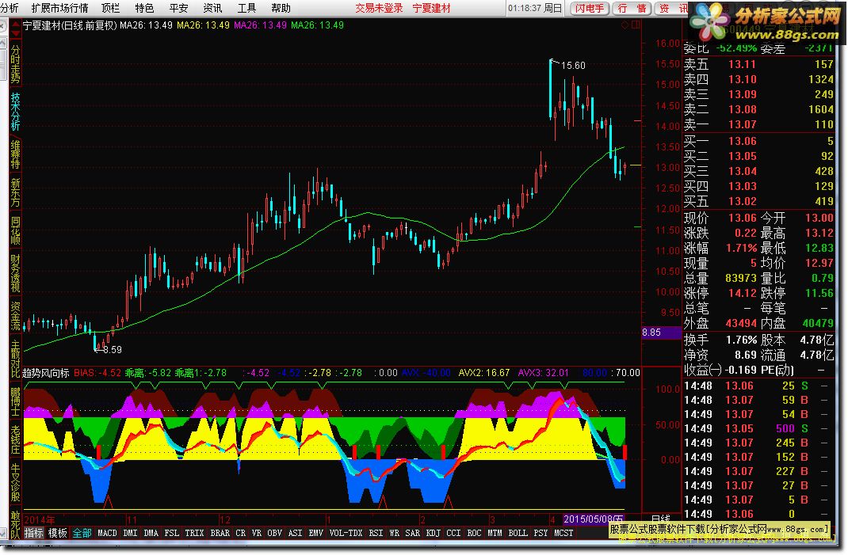This screenshot has height=555, width=848.
Task: Click the 8.59 low price label
Action: pos(112,350)
